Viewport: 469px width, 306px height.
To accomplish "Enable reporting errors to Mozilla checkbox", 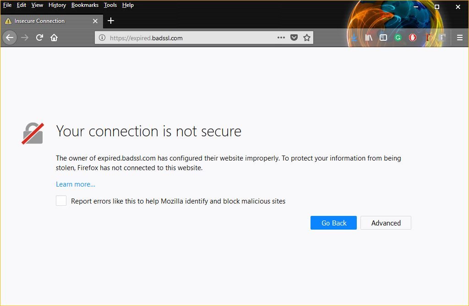I will coord(61,200).
